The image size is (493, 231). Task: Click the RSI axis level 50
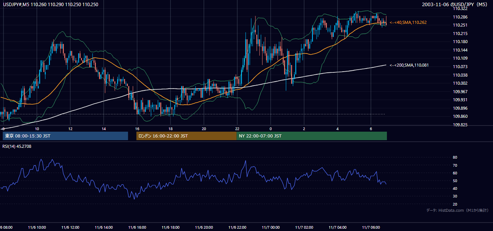(x=455, y=181)
